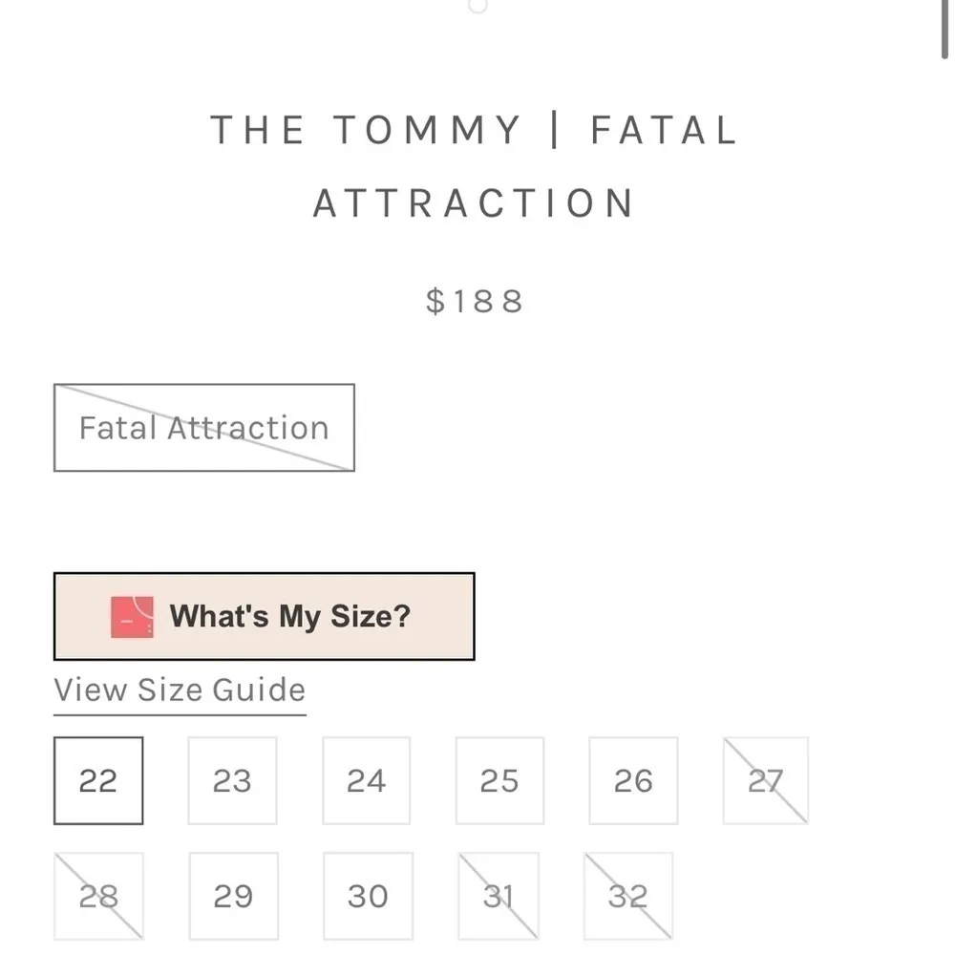Screen dimensions: 955x955
Task: Click the unavailable size 31 option
Action: coord(499,895)
